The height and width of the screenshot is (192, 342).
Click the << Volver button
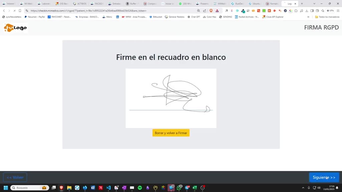tap(15, 177)
